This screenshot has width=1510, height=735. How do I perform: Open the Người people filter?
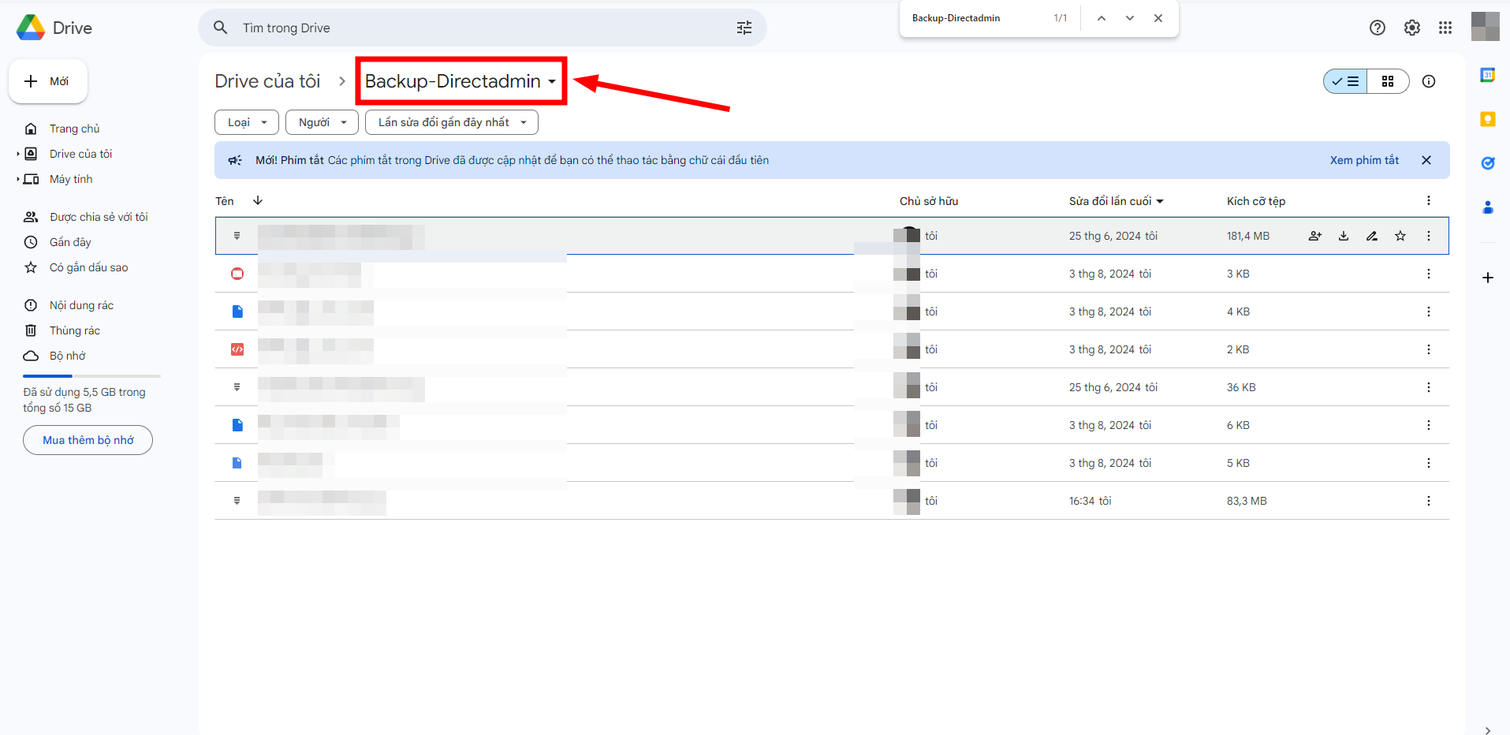(322, 122)
